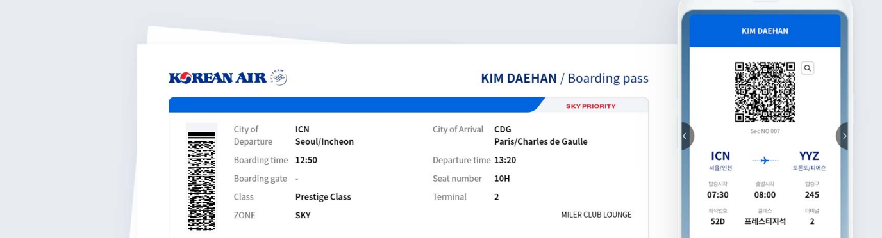This screenshot has width=882, height=238.
Task: Click the paper boarding pass barcode
Action: tap(201, 177)
